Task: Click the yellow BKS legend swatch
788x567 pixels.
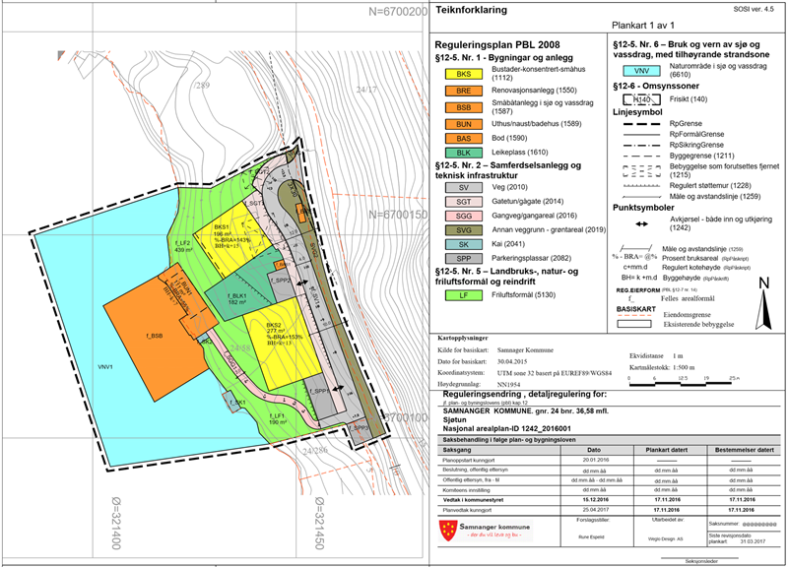Action: (x=463, y=74)
